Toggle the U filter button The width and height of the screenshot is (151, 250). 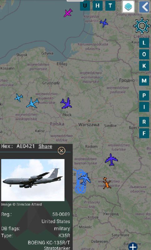coord(85,6)
